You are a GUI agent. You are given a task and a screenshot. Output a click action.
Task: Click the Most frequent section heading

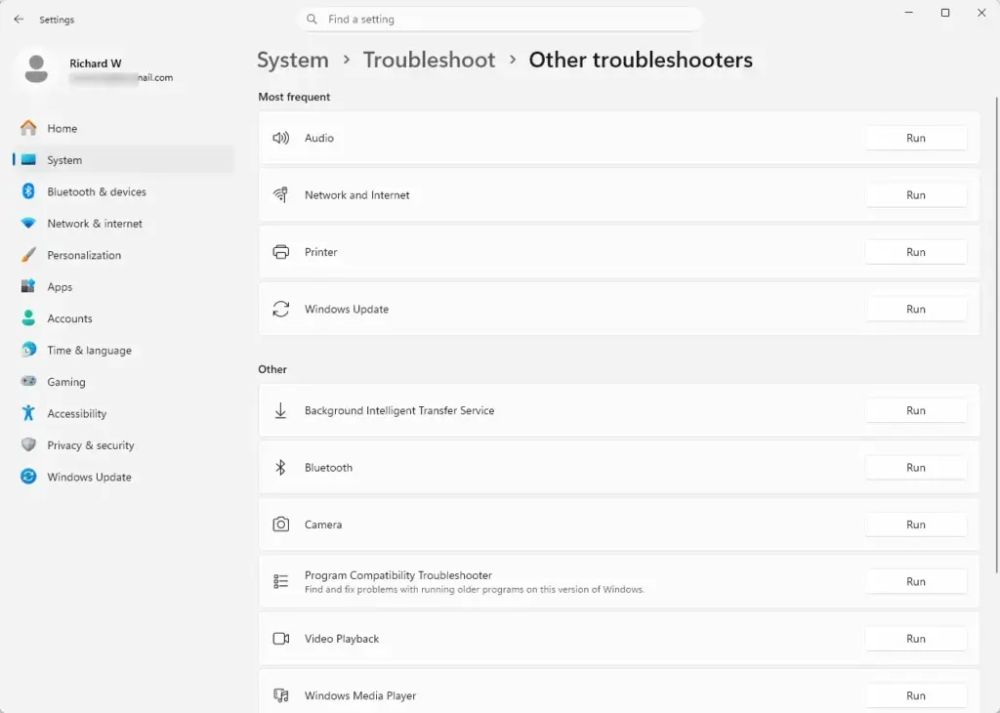pyautogui.click(x=294, y=97)
